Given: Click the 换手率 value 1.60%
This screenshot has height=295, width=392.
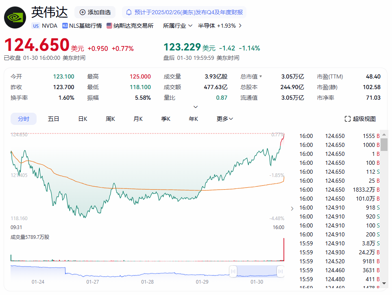Looking at the screenshot, I should pos(66,98).
